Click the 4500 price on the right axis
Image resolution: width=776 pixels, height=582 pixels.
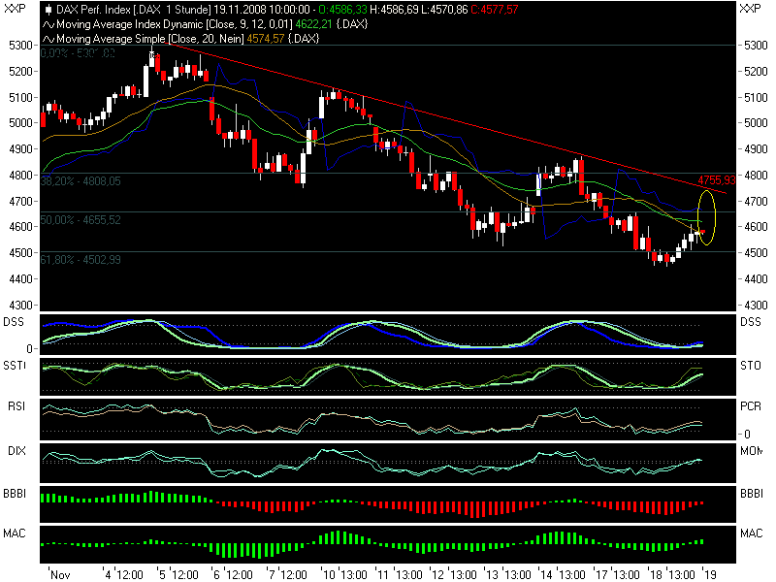(756, 253)
